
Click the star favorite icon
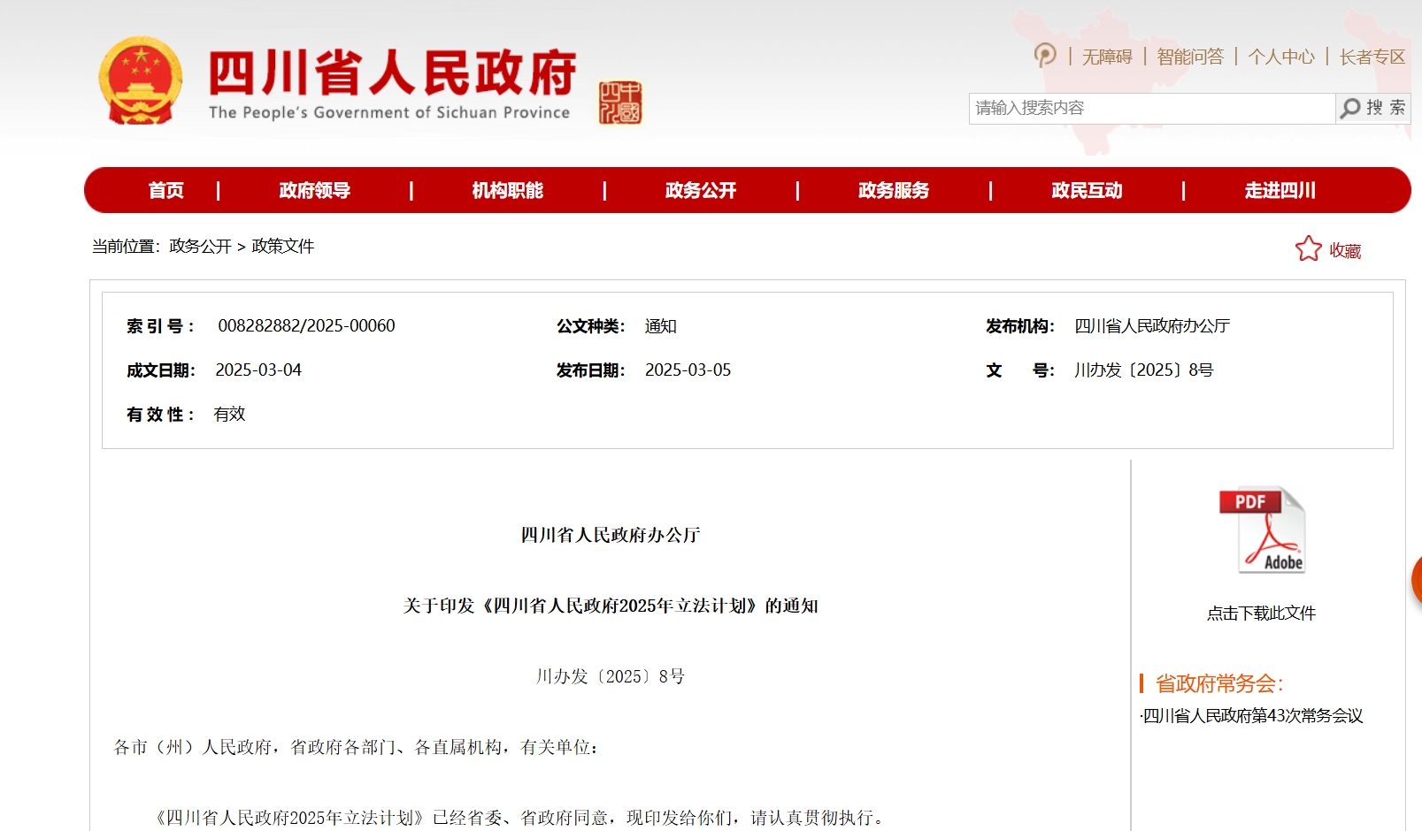pos(1308,249)
